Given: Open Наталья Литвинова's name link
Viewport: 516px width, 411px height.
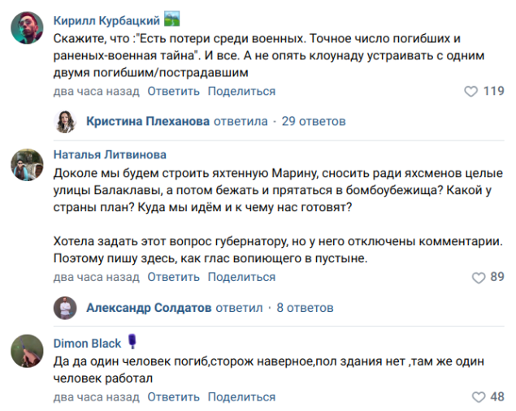Looking at the screenshot, I should [110, 154].
